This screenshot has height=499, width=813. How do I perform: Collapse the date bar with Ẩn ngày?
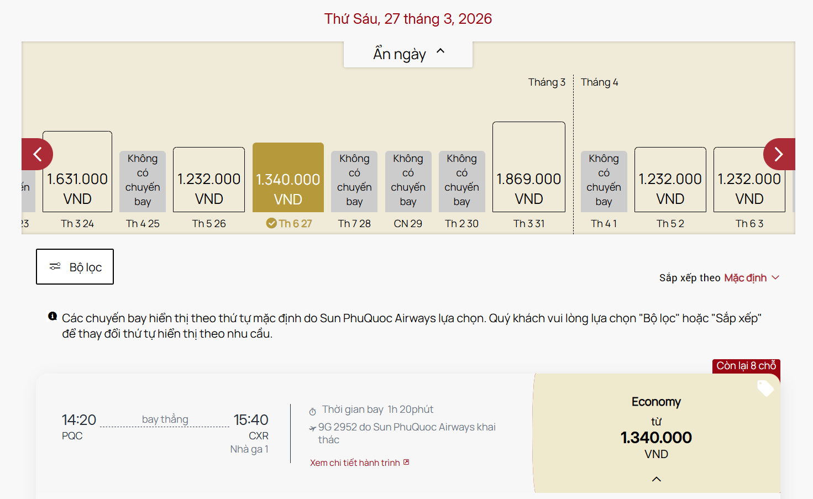(x=408, y=54)
